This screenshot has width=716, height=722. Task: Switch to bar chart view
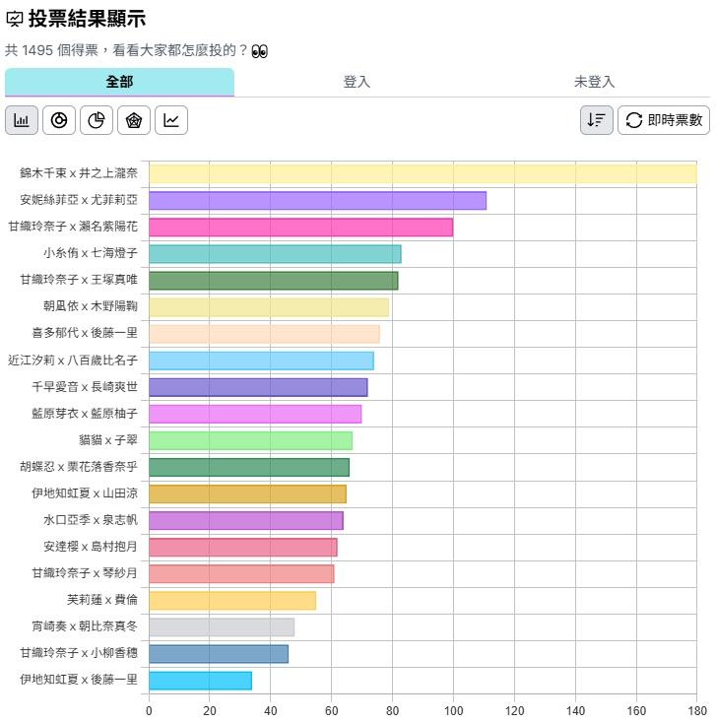(x=22, y=120)
